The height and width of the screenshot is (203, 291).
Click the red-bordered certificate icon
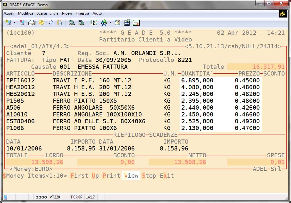coord(136,23)
